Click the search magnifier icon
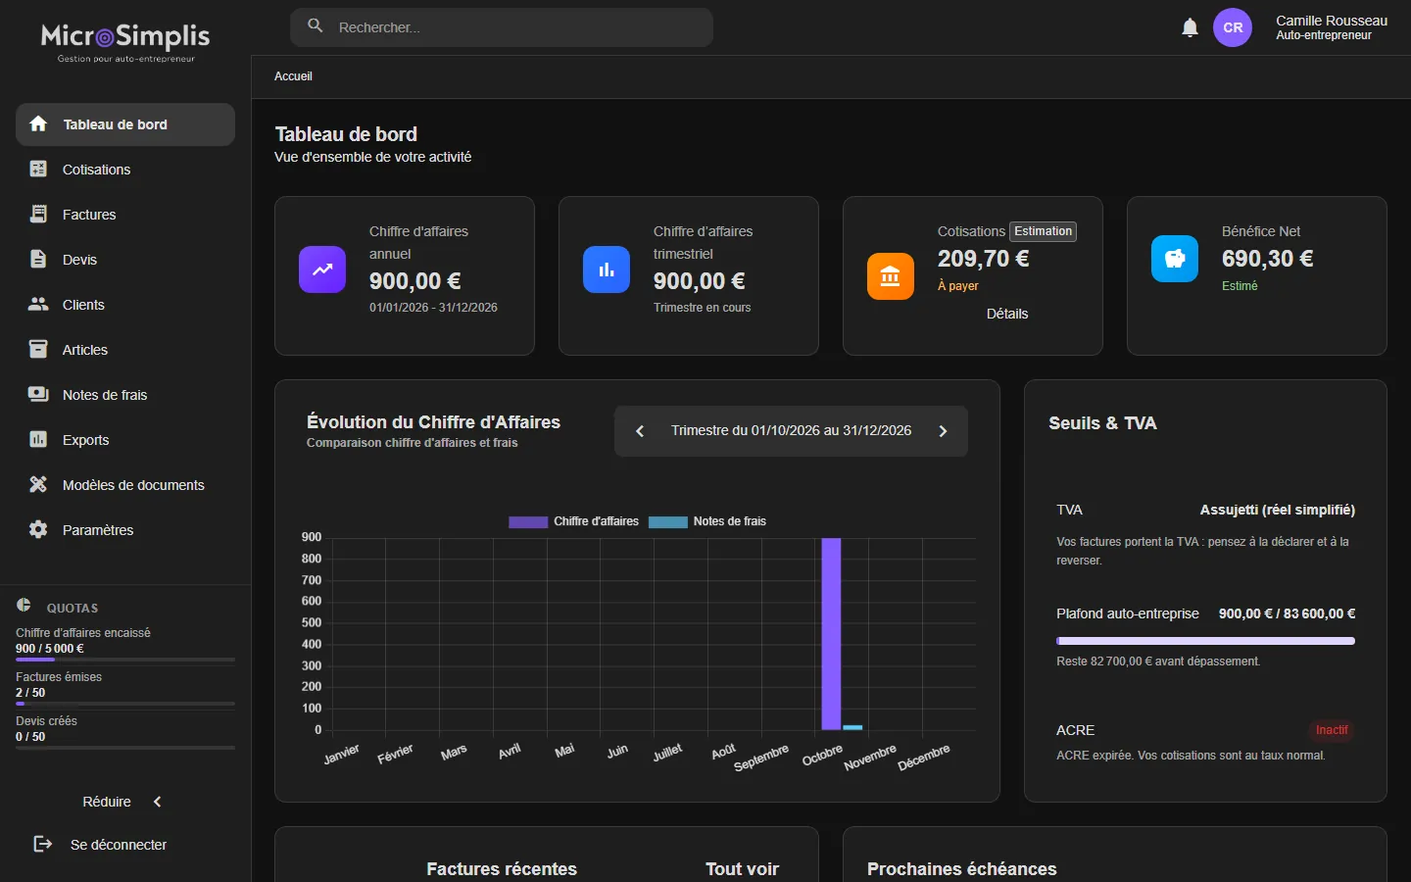The image size is (1411, 882). coord(316,26)
